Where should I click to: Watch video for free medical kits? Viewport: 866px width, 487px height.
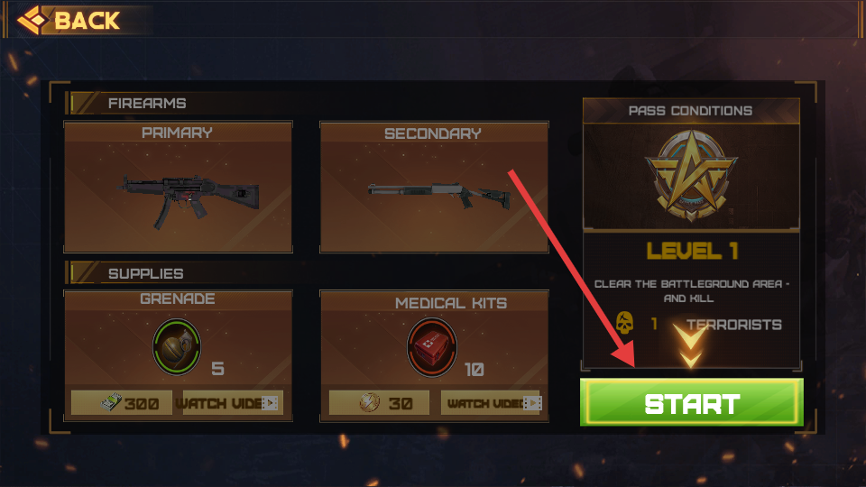point(491,403)
